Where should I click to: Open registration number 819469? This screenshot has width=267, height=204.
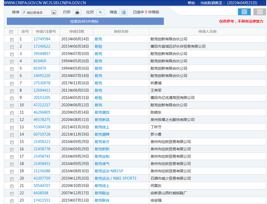40,61
